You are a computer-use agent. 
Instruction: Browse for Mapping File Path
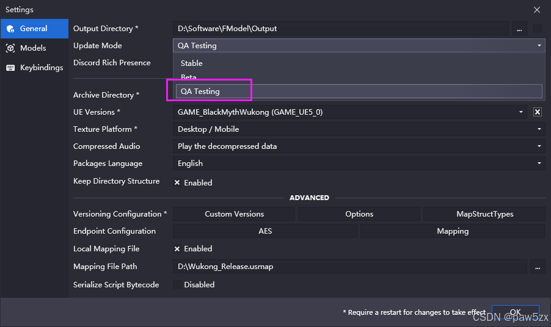[x=537, y=267]
